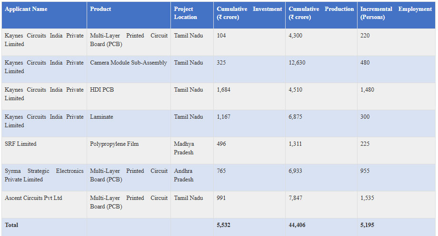Viewport: 438px width, 236px height.
Task: Click the Total row label
Action: click(11, 225)
